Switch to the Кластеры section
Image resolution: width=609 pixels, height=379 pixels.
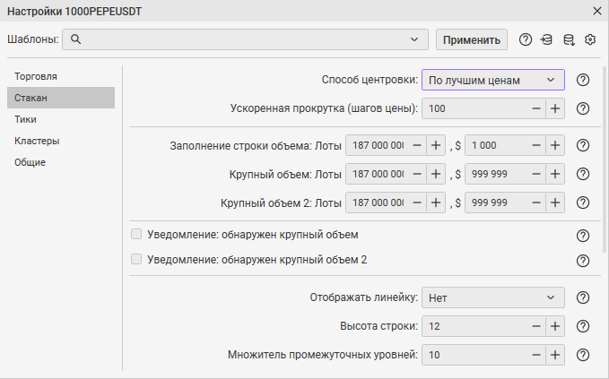[37, 141]
